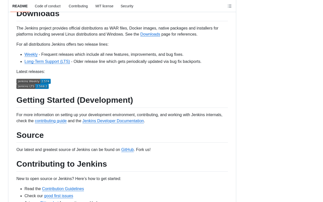323x202 pixels.
Task: Click 'New to open source or Jenkins?' line
Action: coord(69,179)
